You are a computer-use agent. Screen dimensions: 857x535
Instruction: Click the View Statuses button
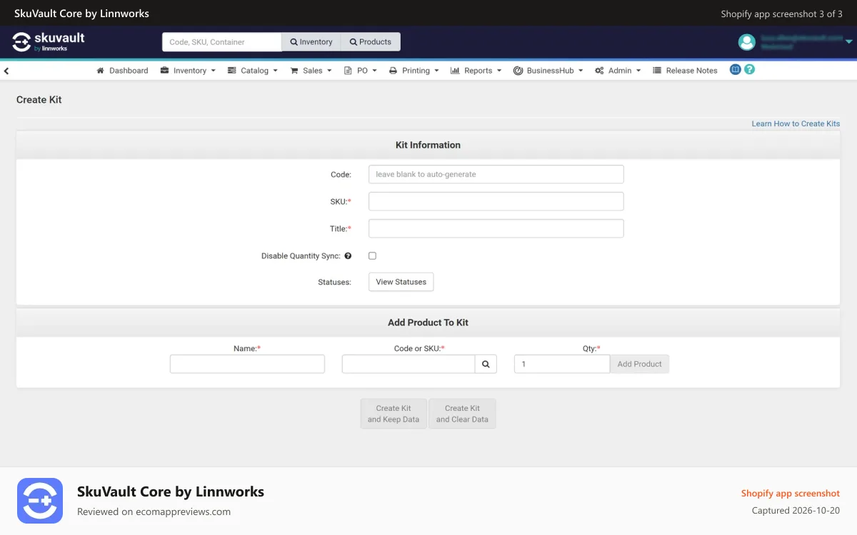[x=401, y=282]
